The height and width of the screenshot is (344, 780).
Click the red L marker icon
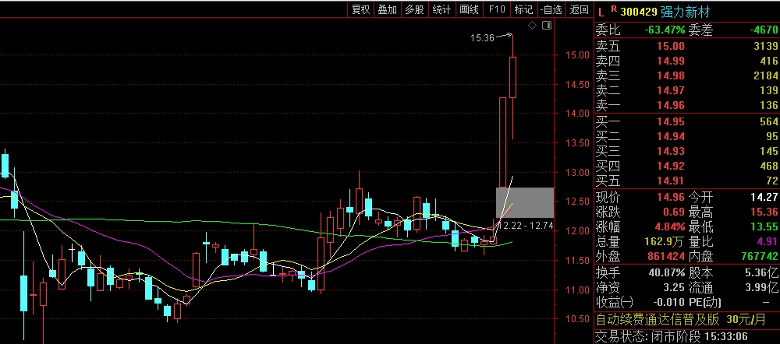tap(601, 12)
